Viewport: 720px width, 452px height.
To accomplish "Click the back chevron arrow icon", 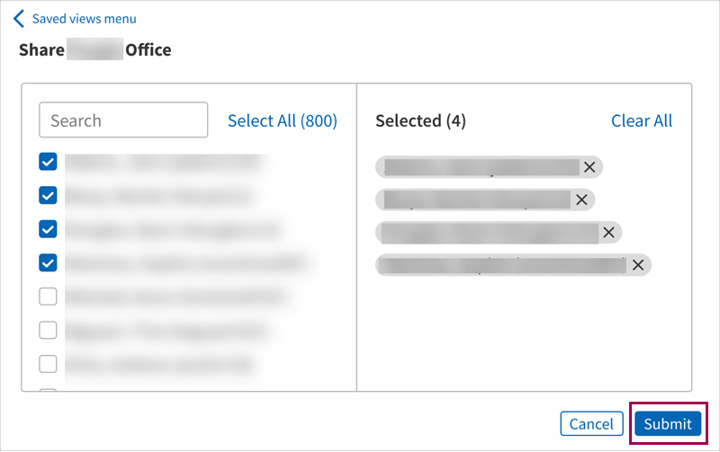I will [x=19, y=19].
